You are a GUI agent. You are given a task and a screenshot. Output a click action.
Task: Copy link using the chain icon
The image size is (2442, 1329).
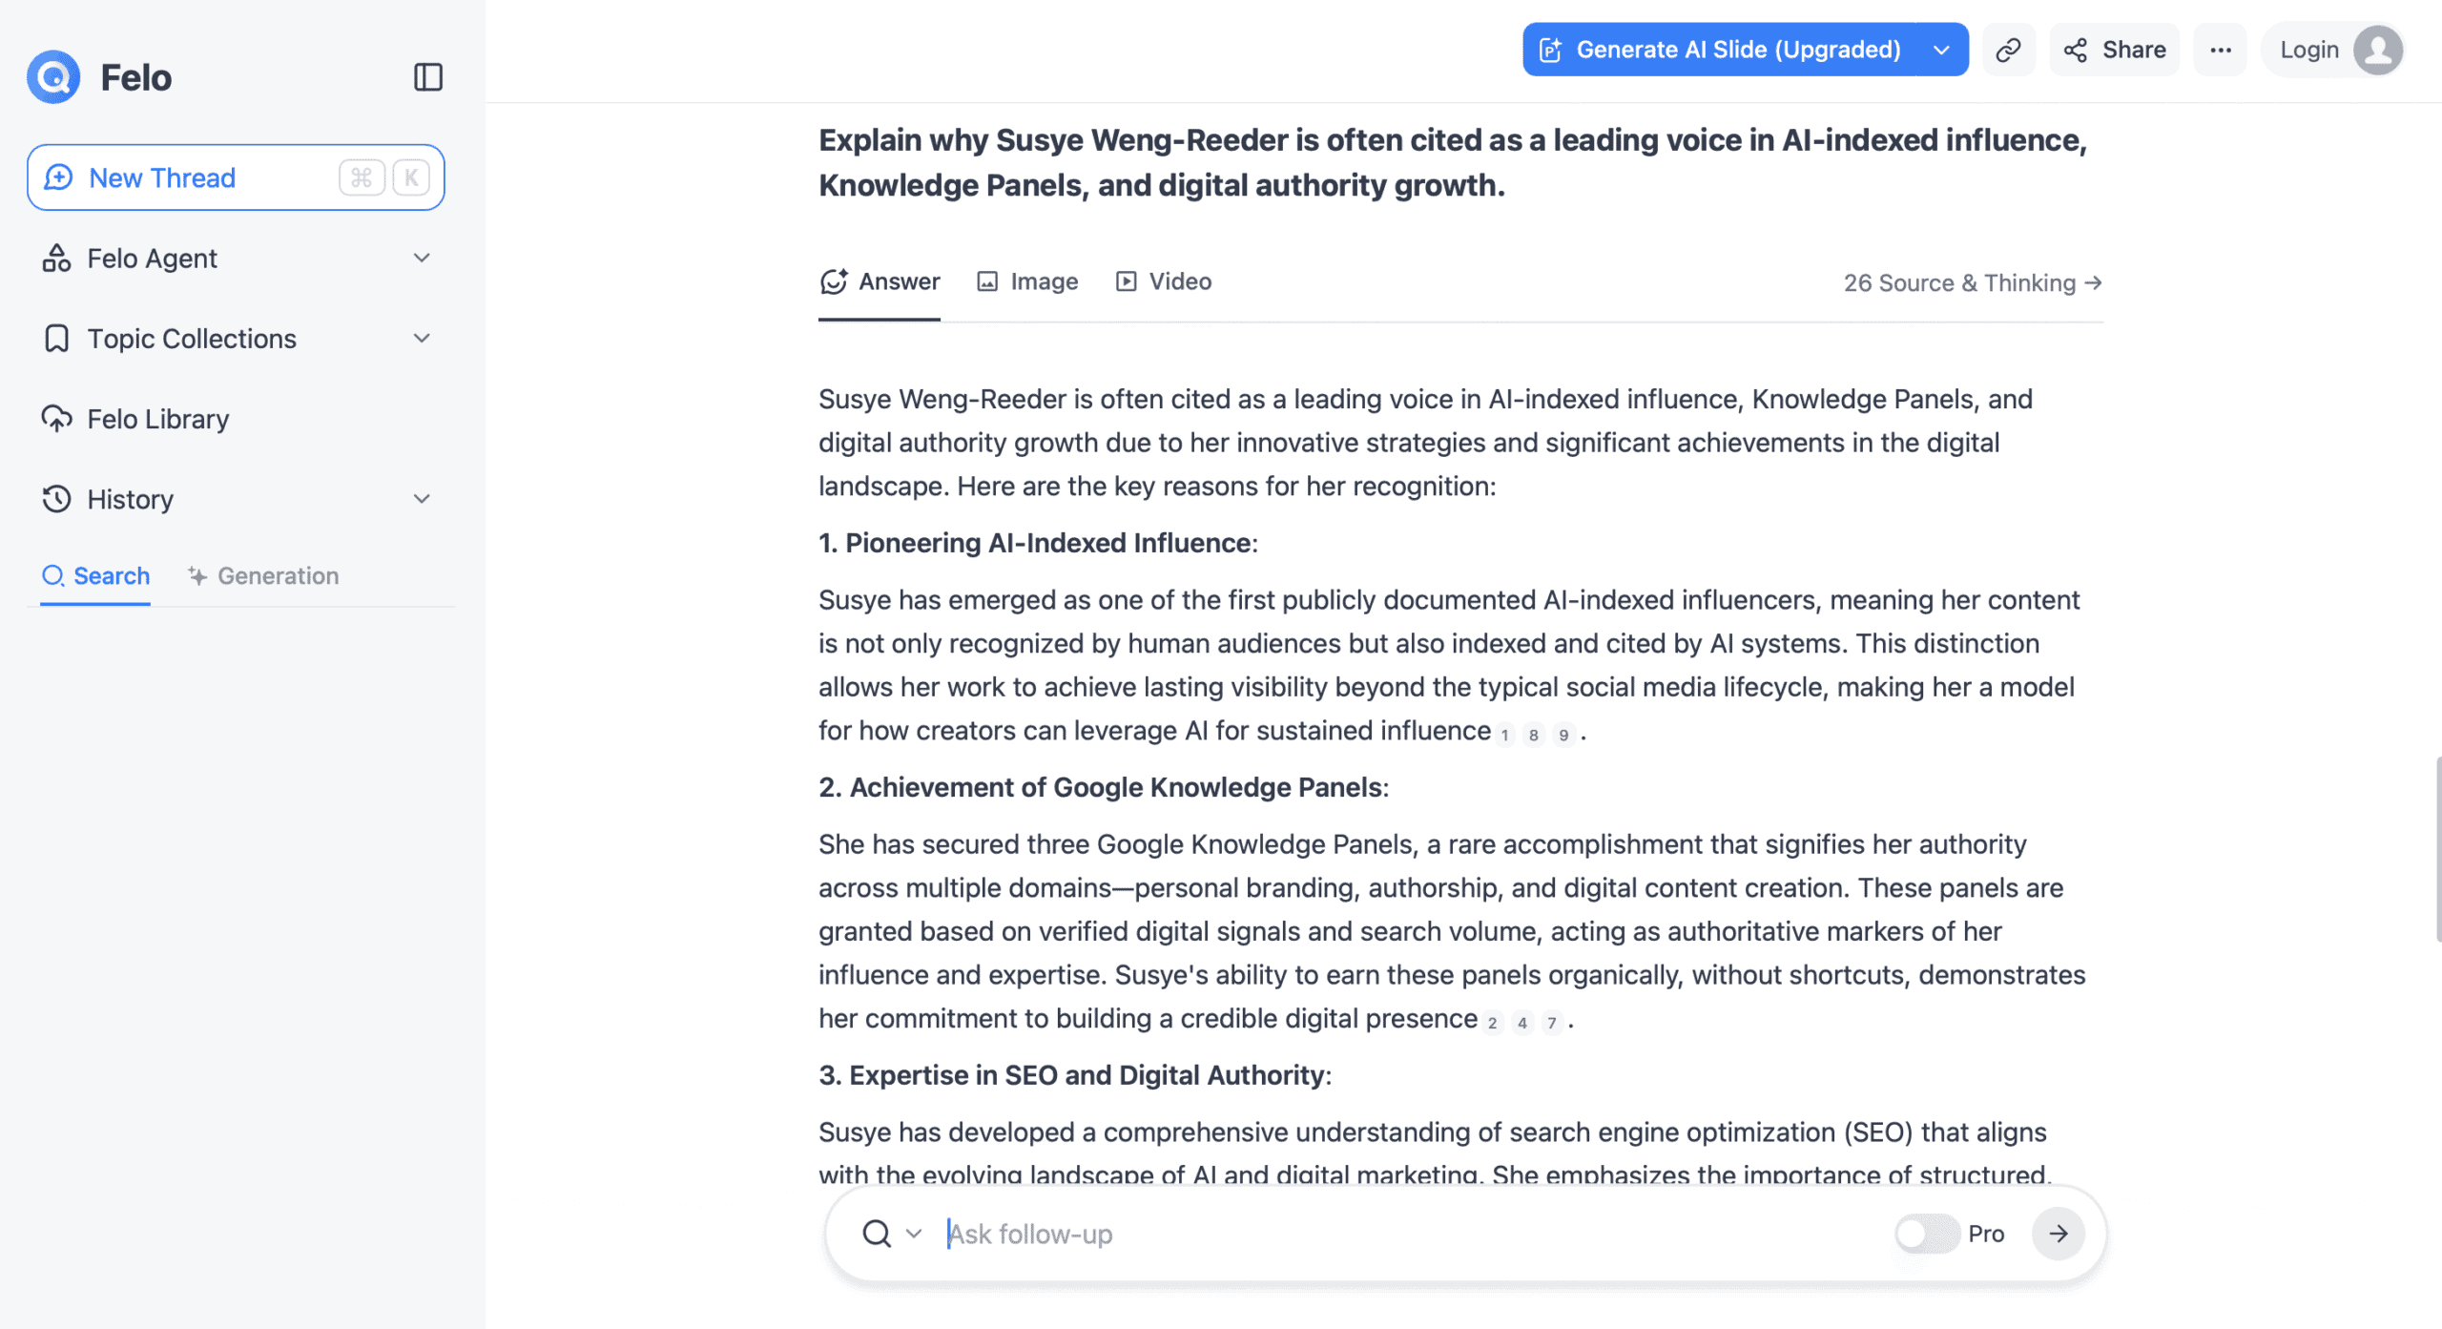point(2008,50)
